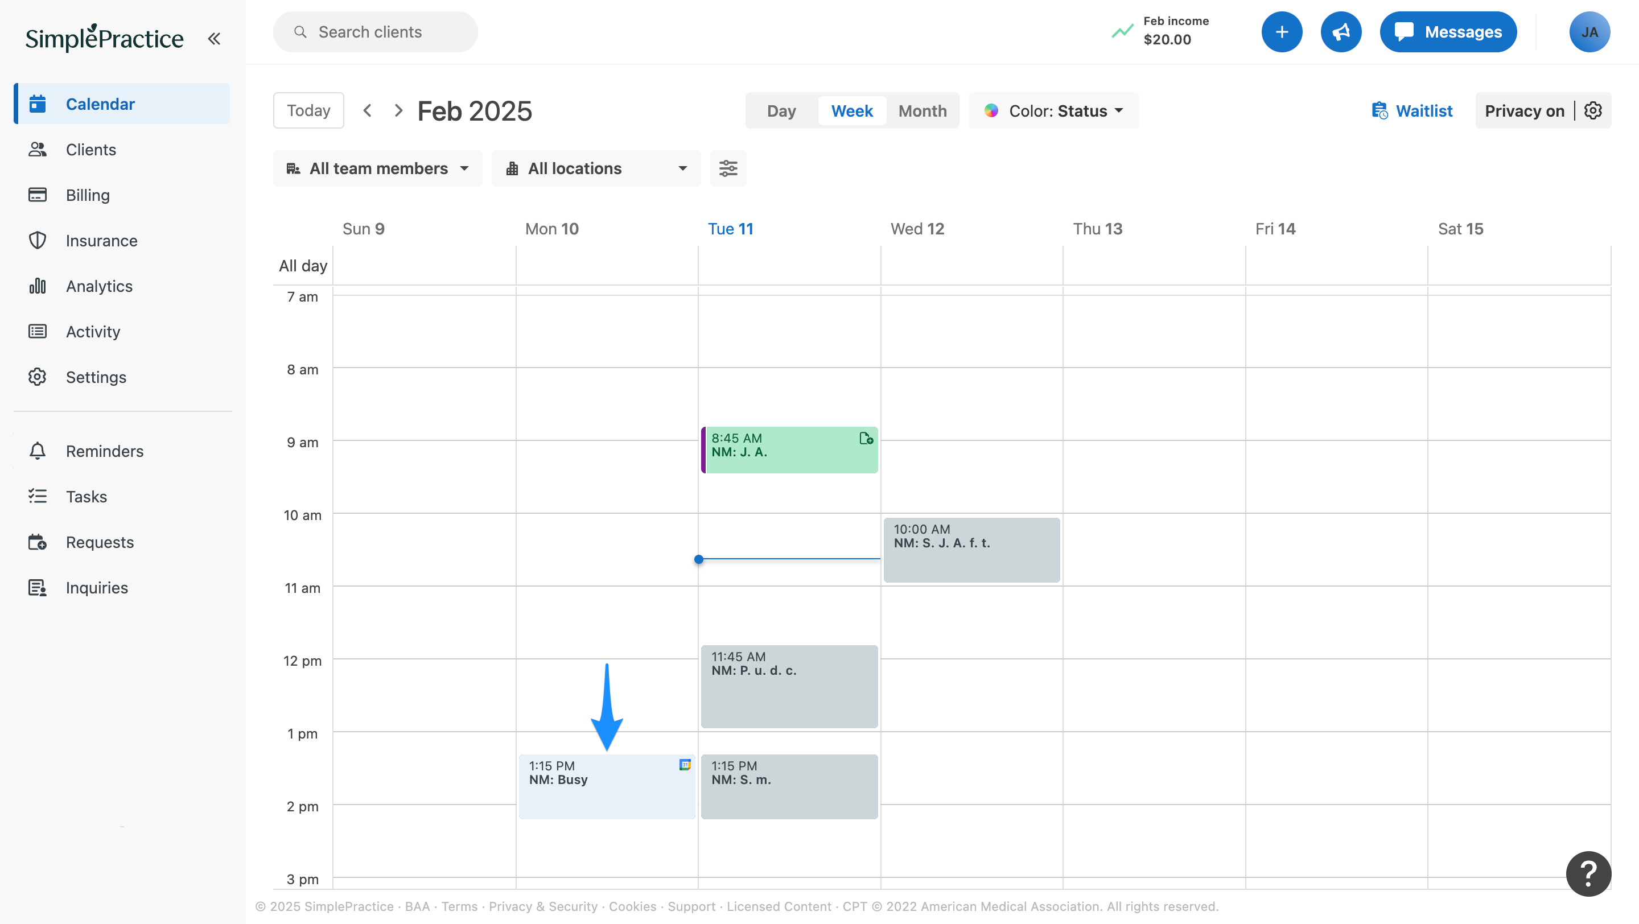Image resolution: width=1639 pixels, height=924 pixels.
Task: Open calendar settings gear icon
Action: point(1592,110)
